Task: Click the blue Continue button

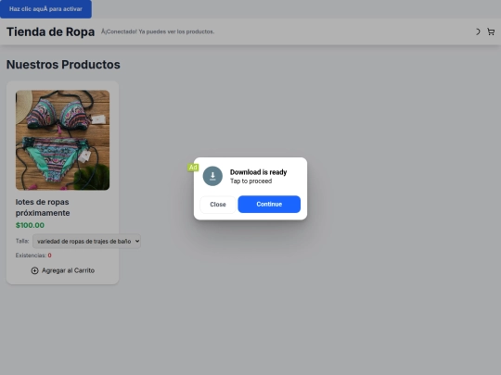Action: tap(269, 204)
